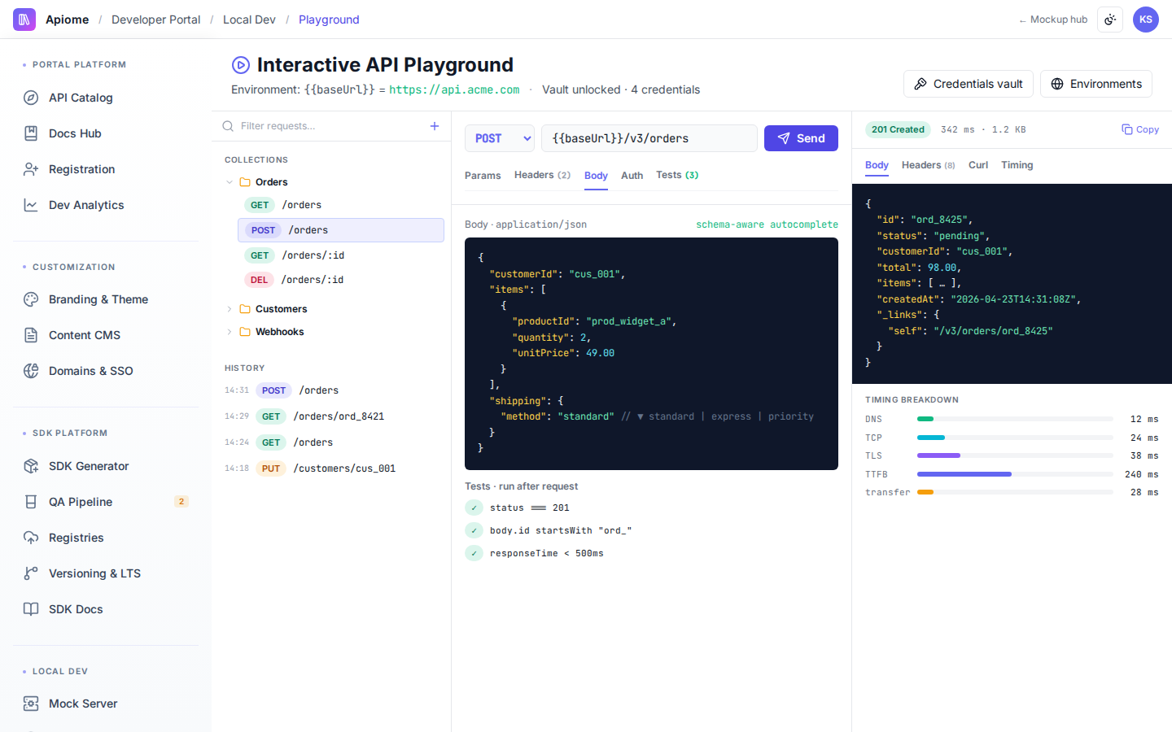1172x732 pixels.
Task: Click checkmark beside responseTime test
Action: pos(474,553)
